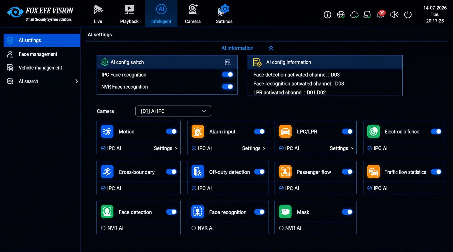453x252 pixels.
Task: Click the cloud connection status icon
Action: pos(354,15)
